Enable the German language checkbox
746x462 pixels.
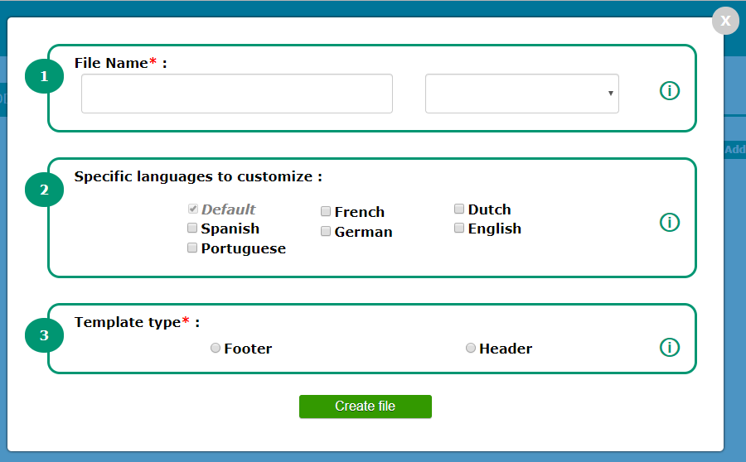[326, 232]
